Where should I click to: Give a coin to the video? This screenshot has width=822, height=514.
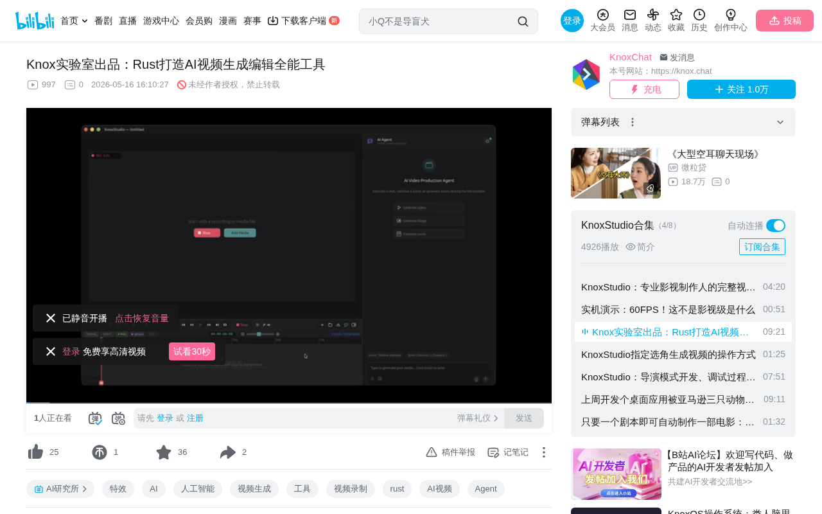(x=100, y=452)
